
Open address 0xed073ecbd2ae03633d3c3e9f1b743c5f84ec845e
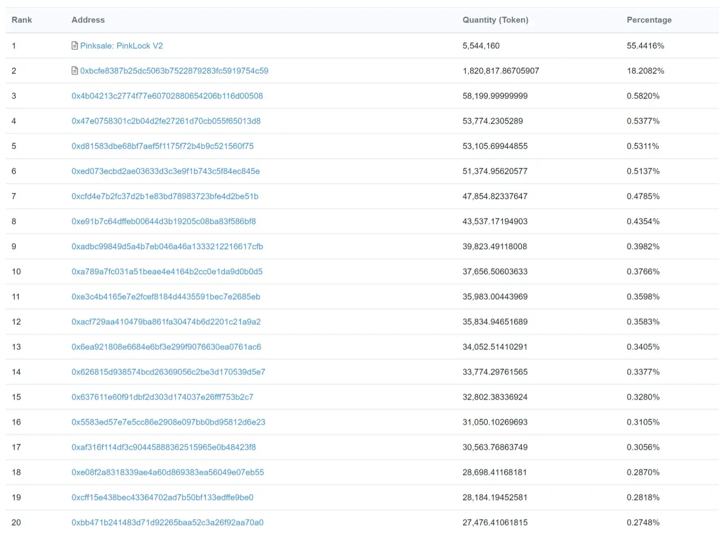click(x=165, y=171)
